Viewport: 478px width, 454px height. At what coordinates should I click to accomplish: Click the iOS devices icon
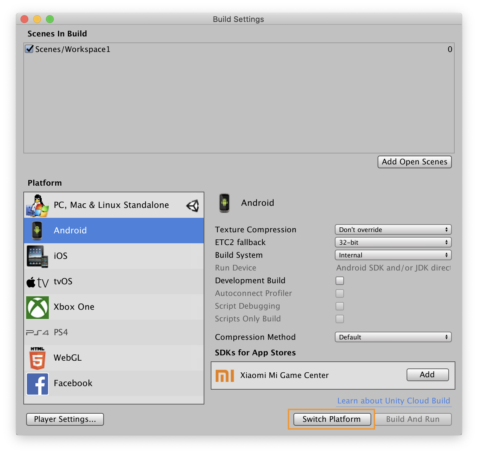tap(37, 256)
